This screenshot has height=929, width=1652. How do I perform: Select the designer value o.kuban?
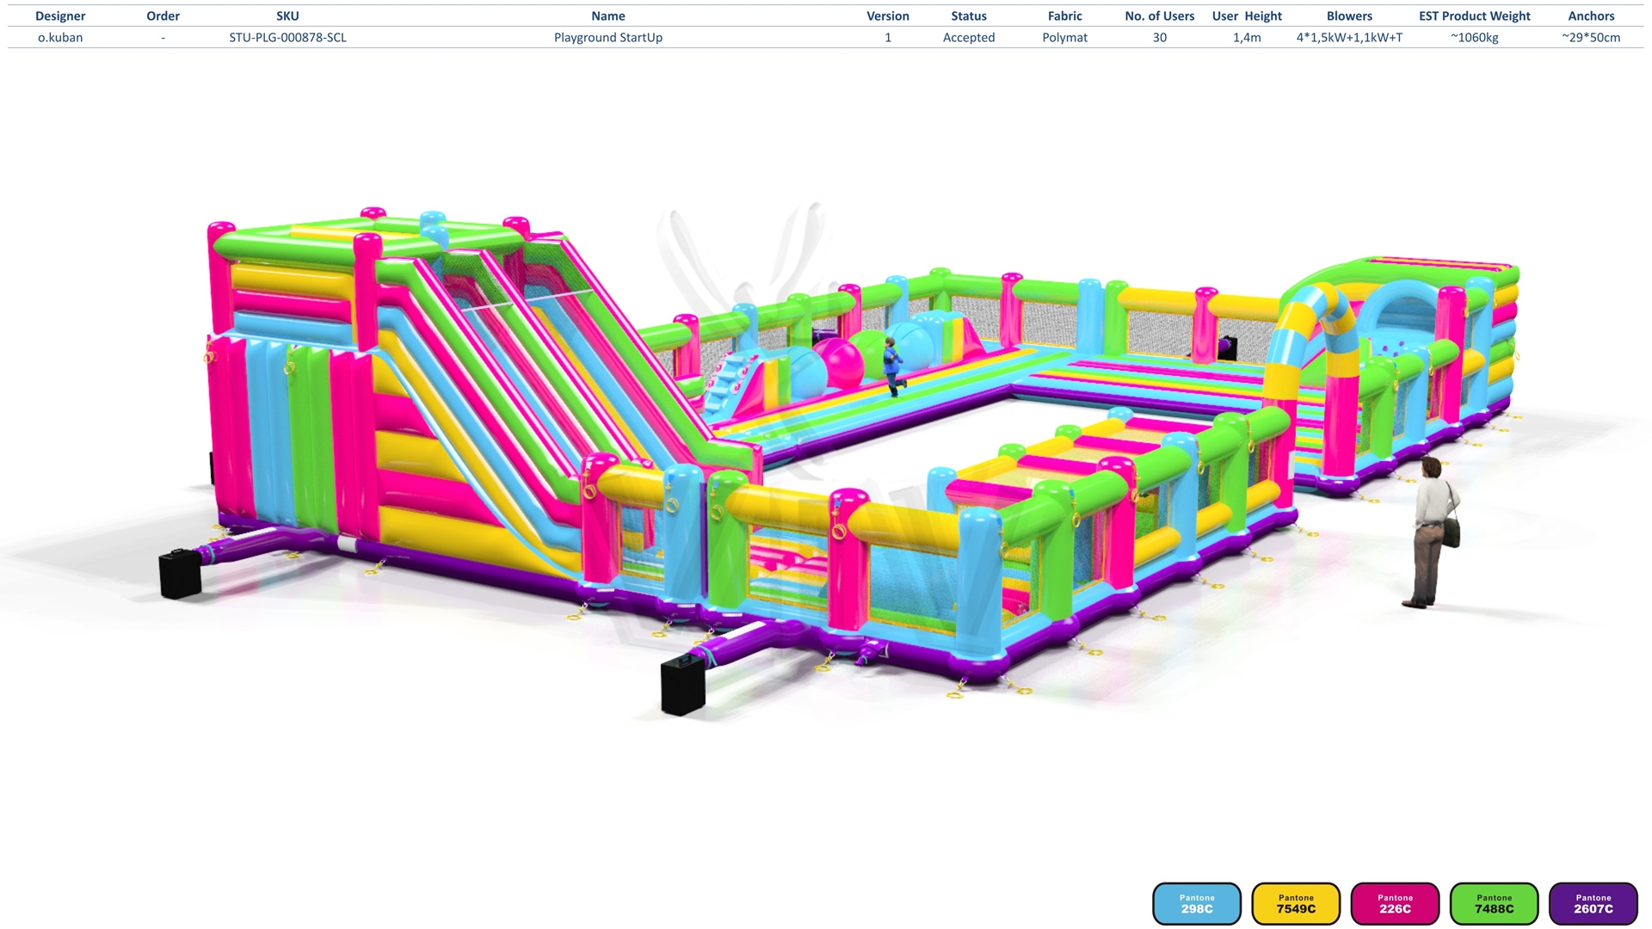(x=60, y=38)
